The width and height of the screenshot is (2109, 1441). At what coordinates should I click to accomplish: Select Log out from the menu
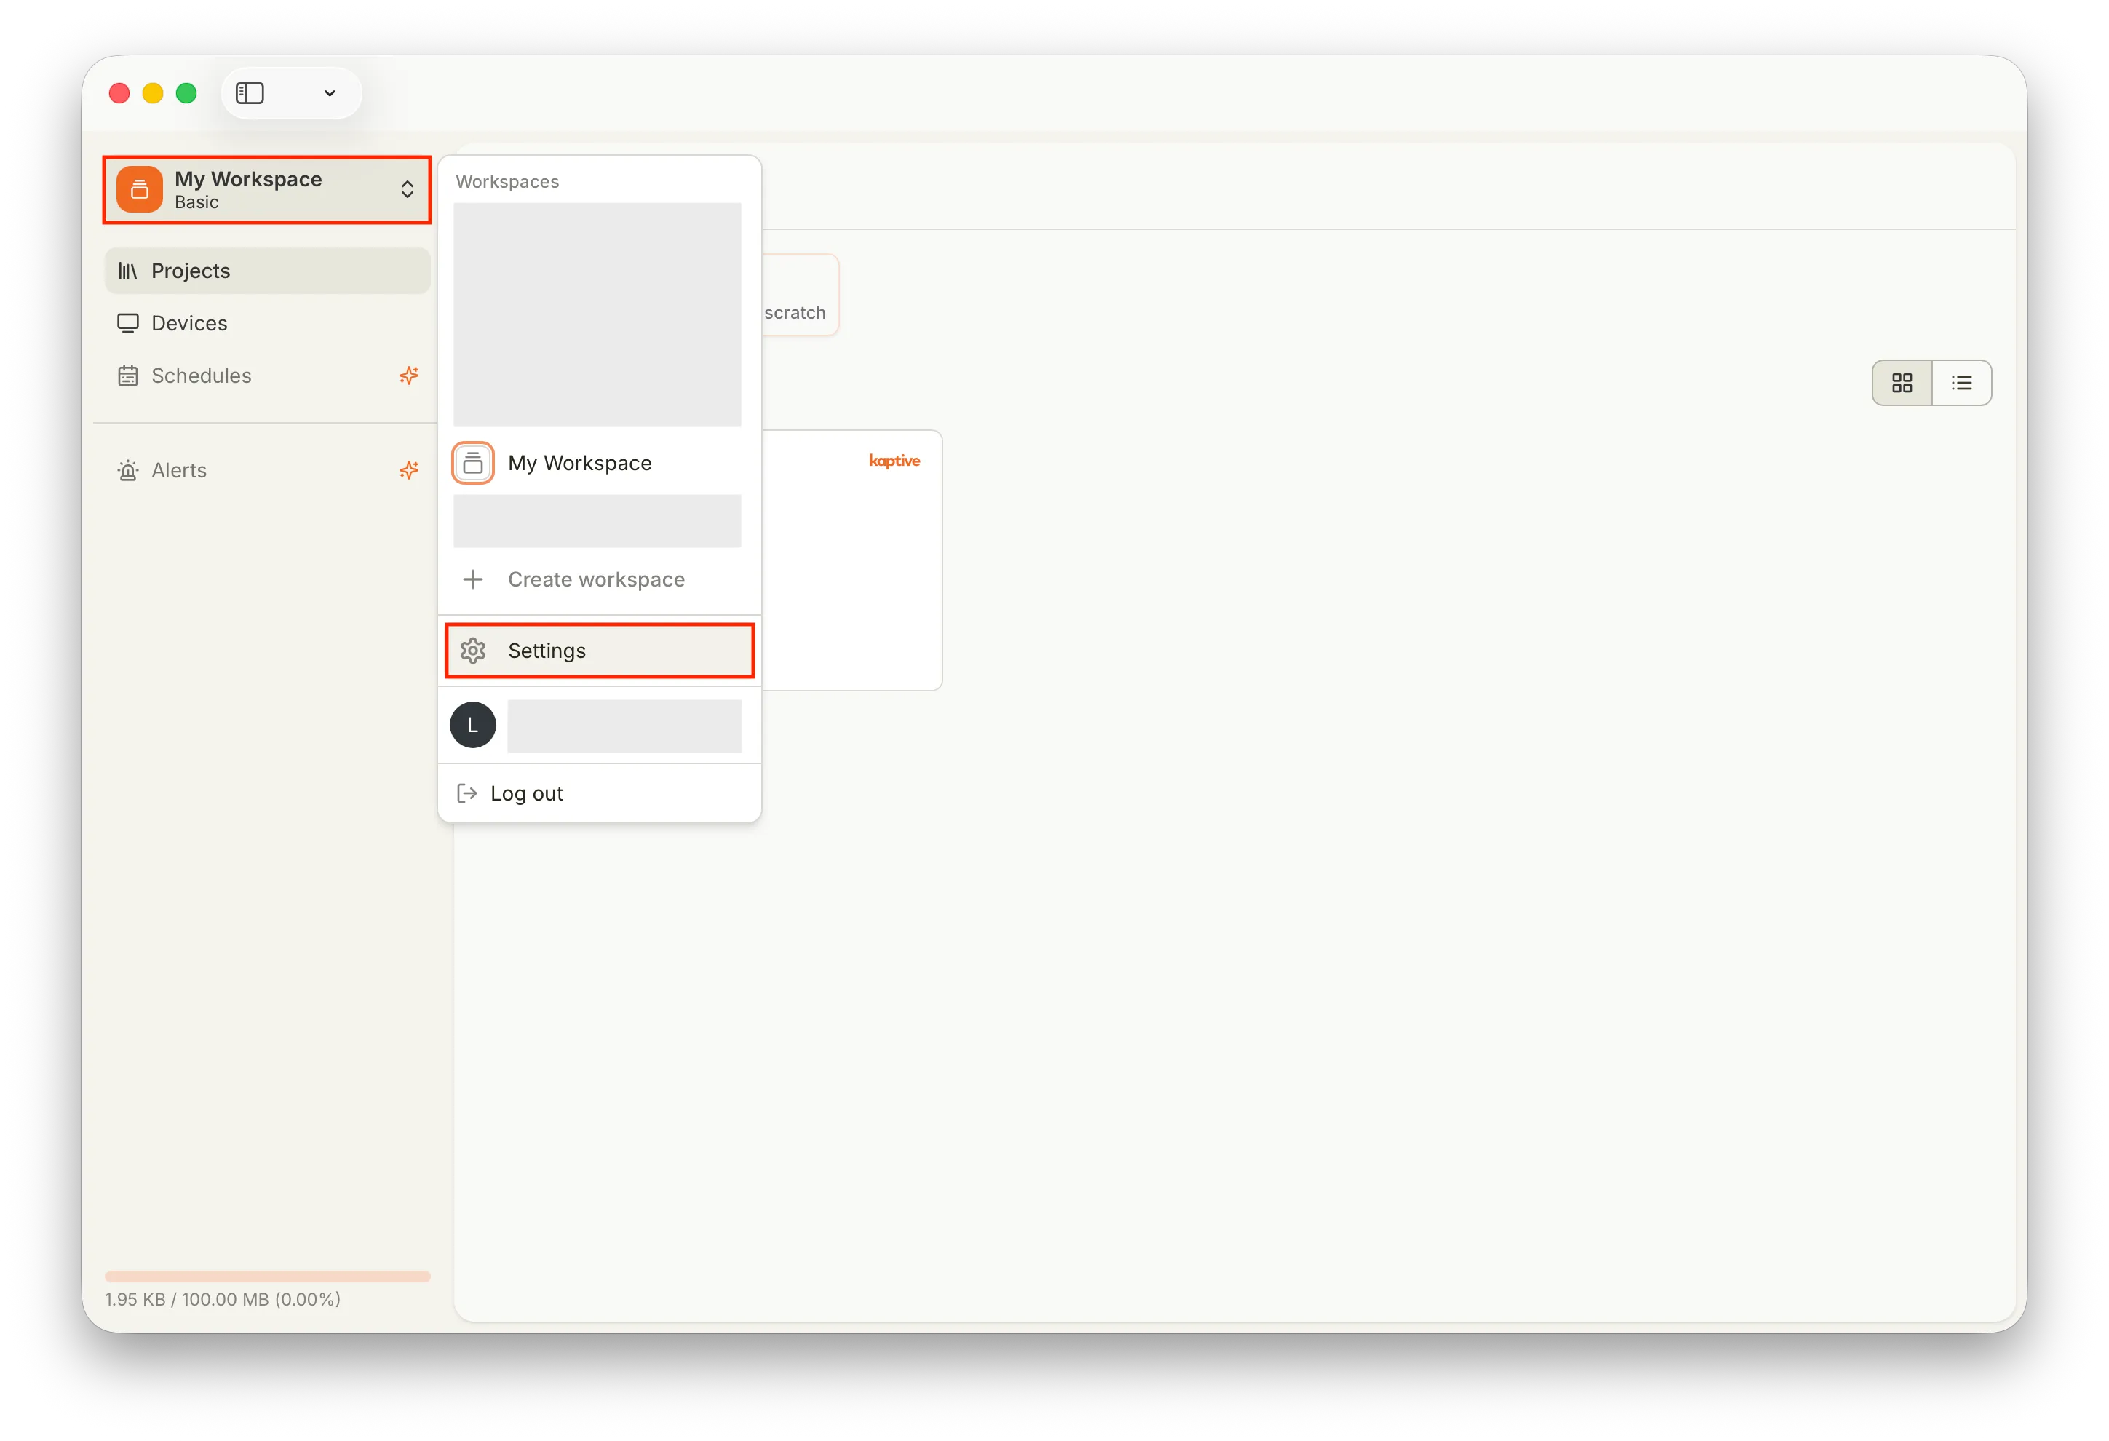click(x=526, y=793)
